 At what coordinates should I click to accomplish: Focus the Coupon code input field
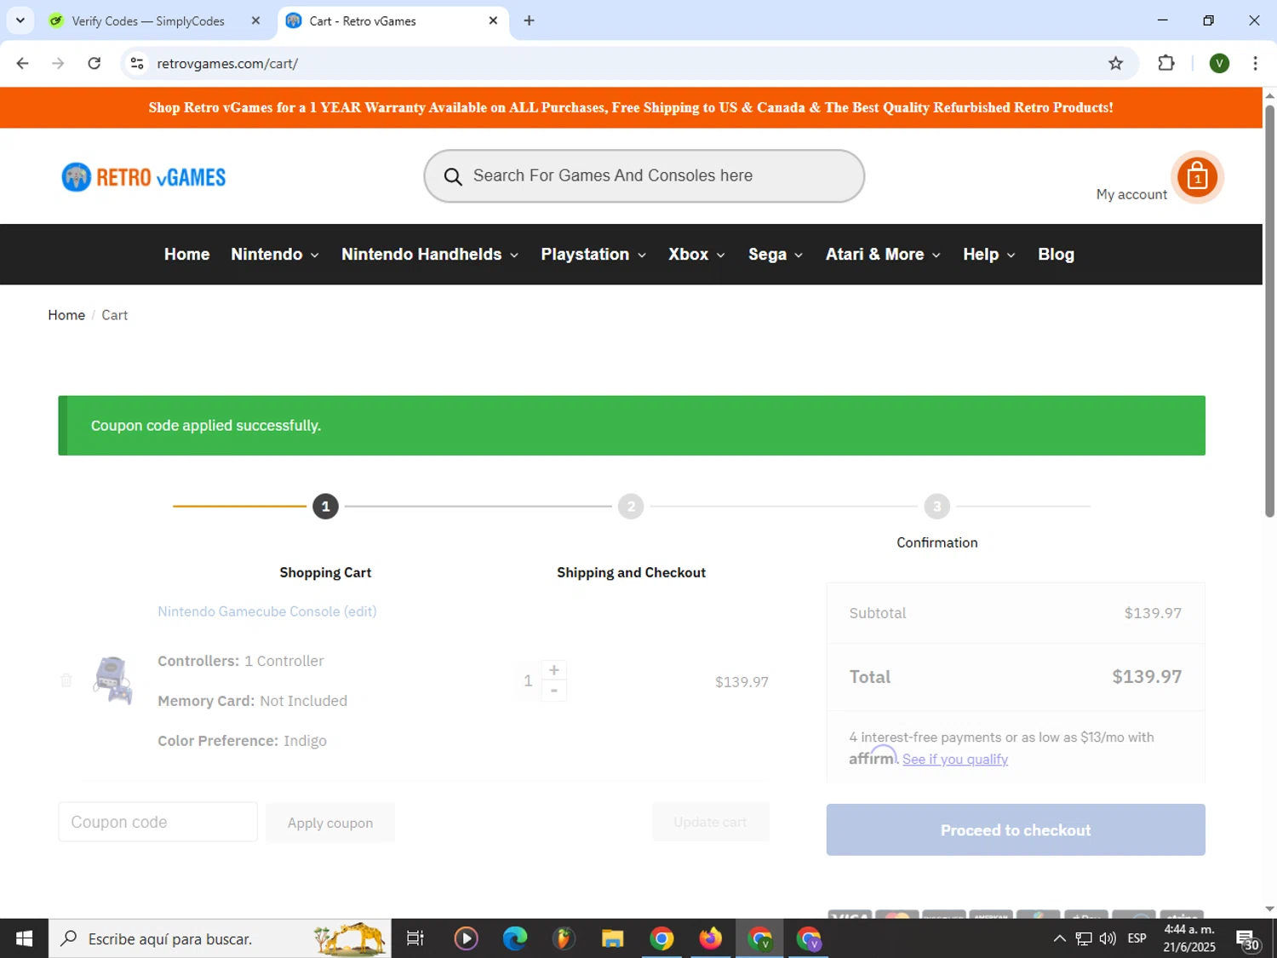pyautogui.click(x=157, y=822)
